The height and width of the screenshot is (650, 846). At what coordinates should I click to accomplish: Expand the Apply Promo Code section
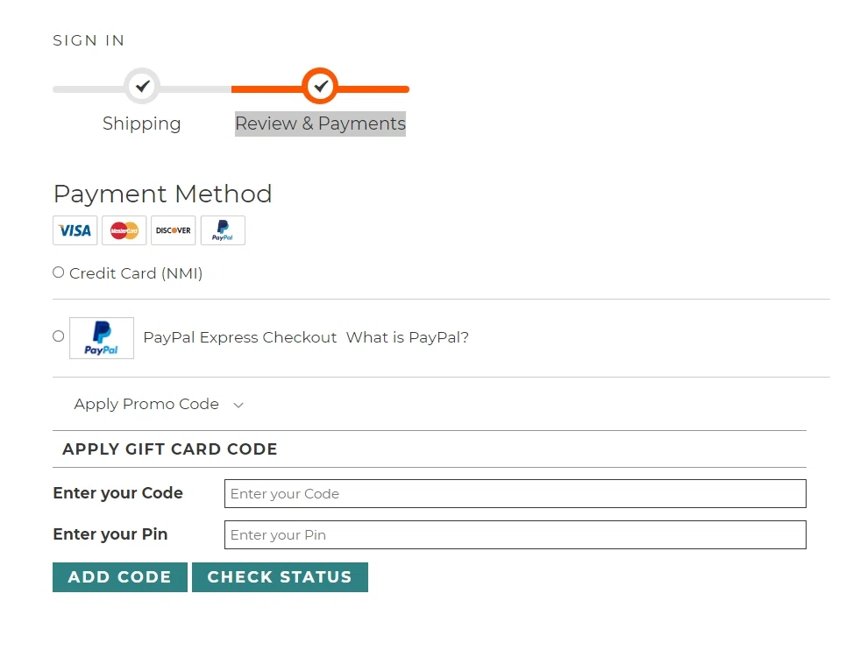click(x=146, y=404)
